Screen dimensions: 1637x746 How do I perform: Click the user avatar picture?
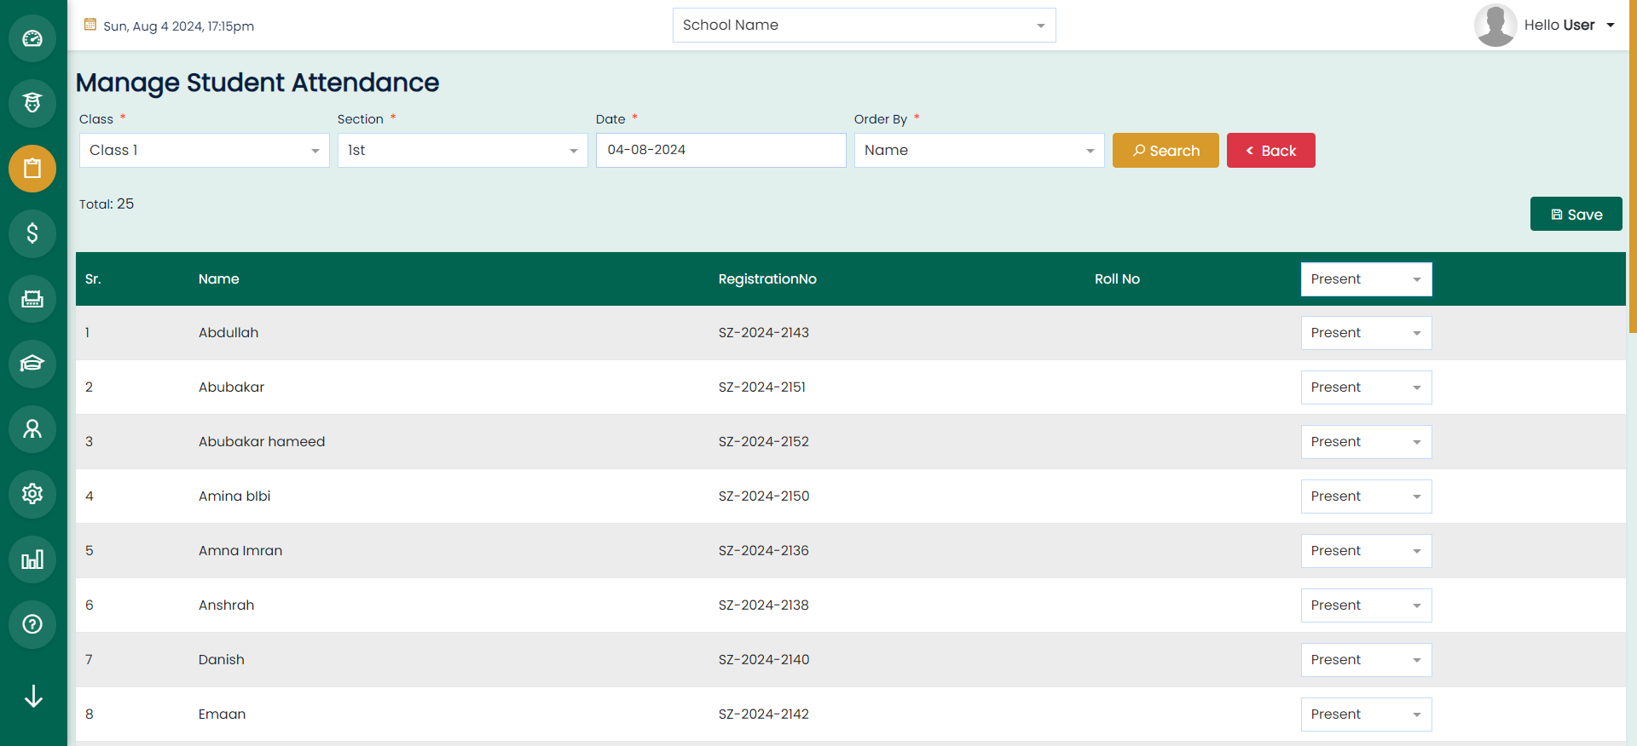[1495, 25]
